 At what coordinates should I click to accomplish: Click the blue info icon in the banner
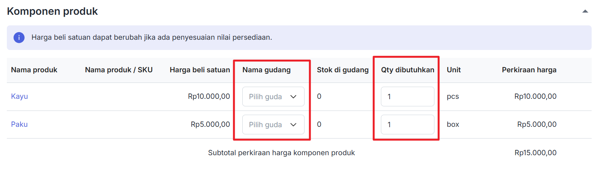[x=19, y=37]
